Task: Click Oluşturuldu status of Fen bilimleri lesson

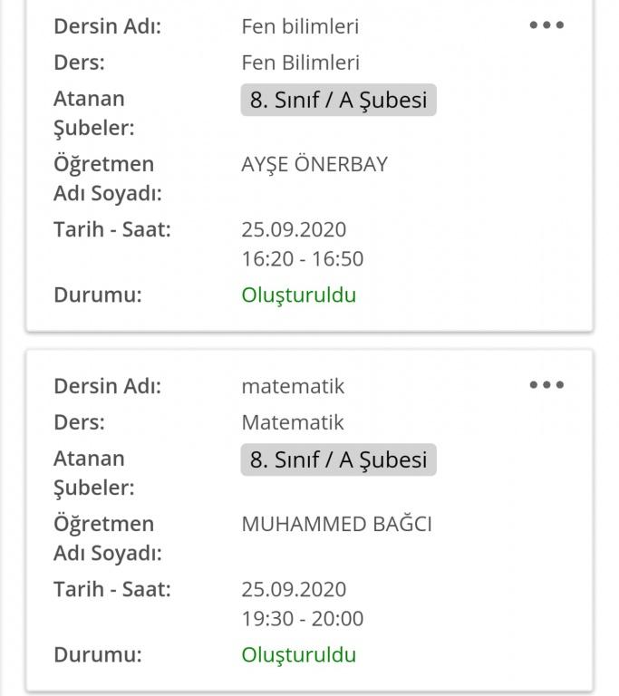Action: click(298, 295)
